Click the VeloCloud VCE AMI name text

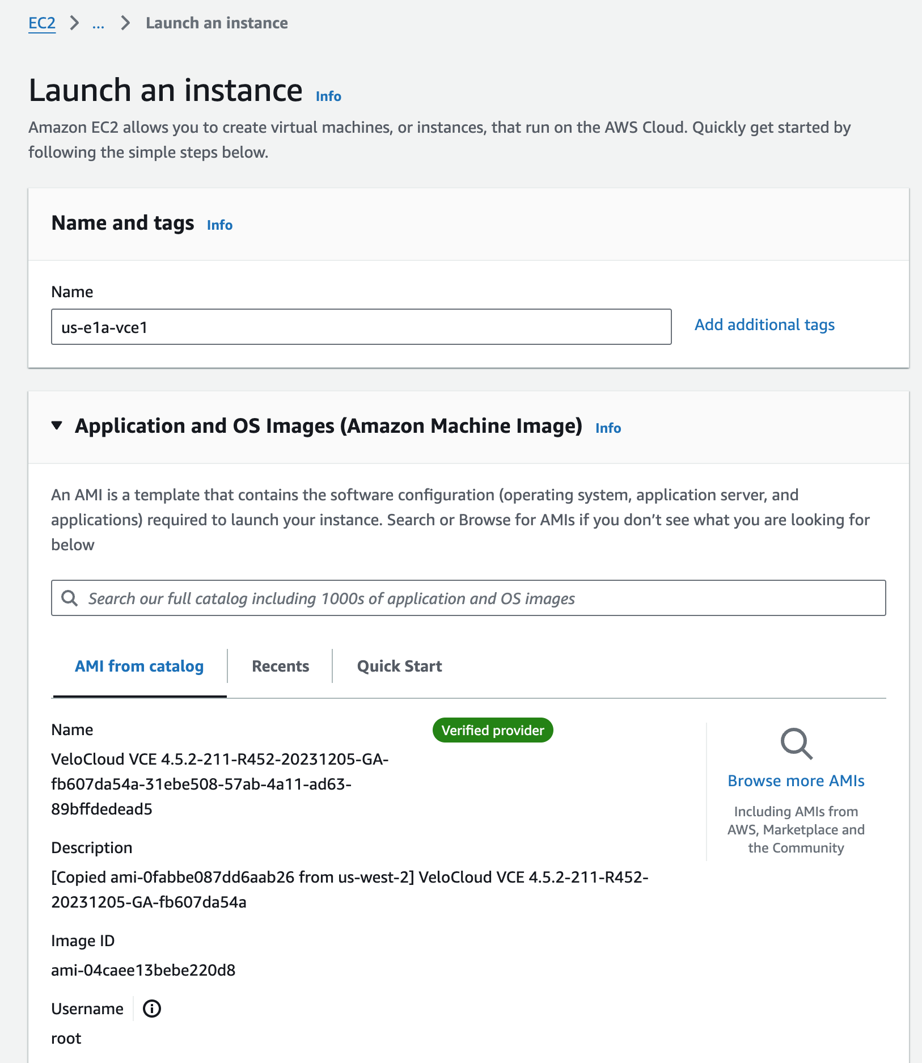pos(220,784)
